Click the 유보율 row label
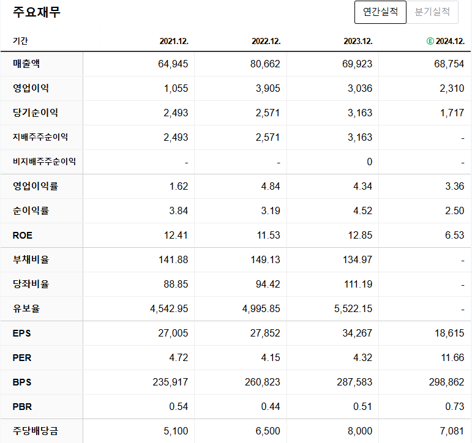Viewport: 472px width, 443px height. (x=26, y=308)
